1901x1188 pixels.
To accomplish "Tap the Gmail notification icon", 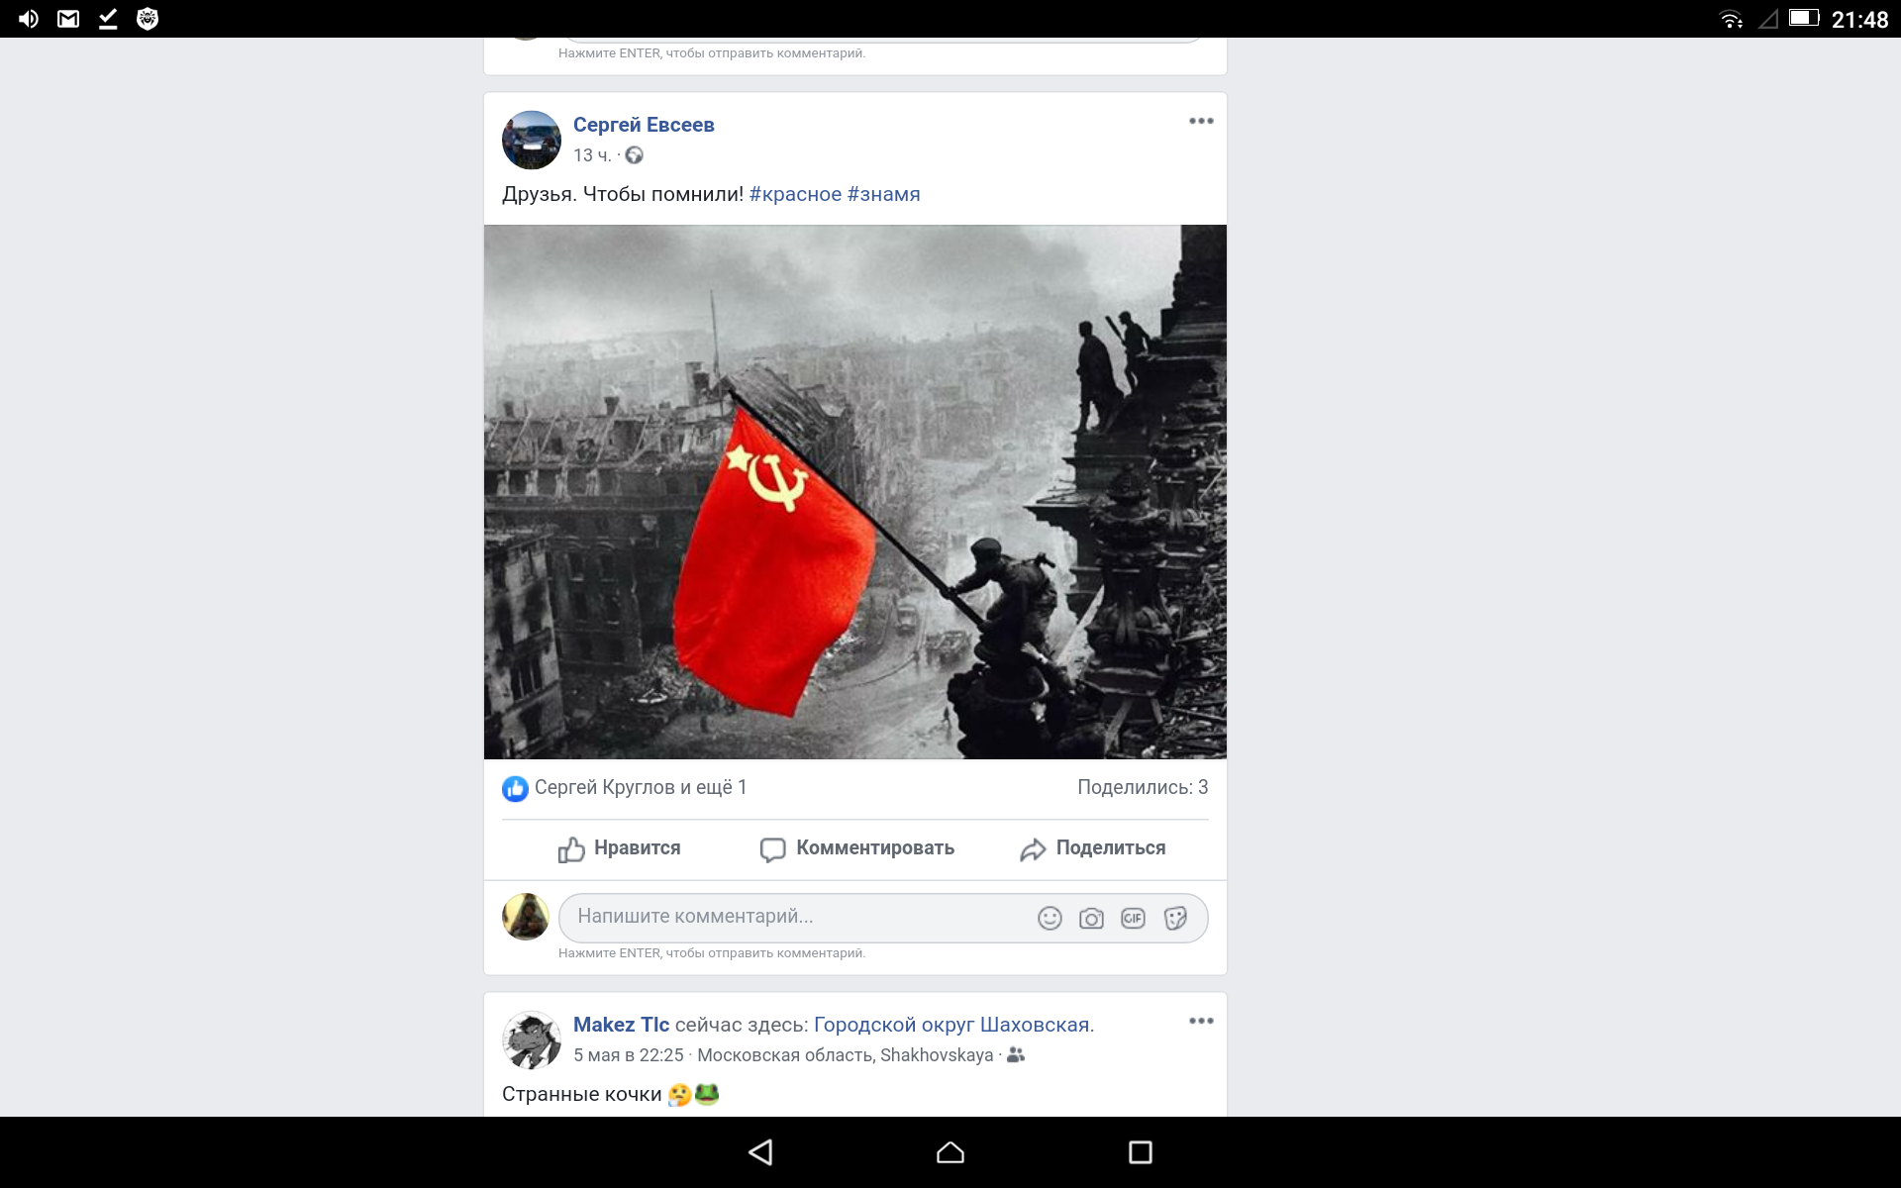I will [x=68, y=19].
